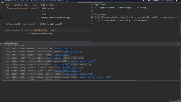Image resolution: width=181 pixels, height=102 pixels.
Task: Click the br/make-handler symbol in editor
Action: [39, 30]
